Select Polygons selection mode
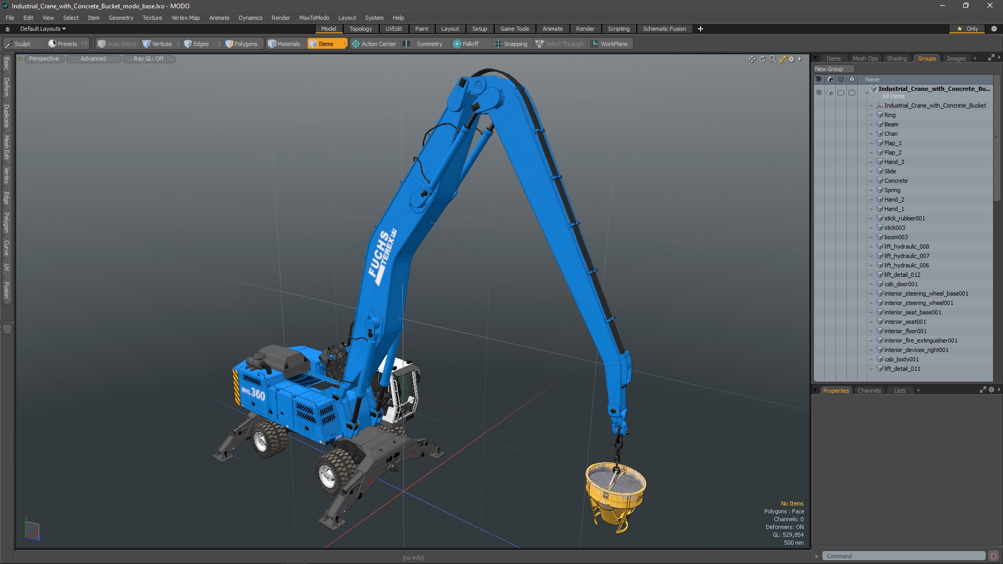This screenshot has height=564, width=1003. 241,44
